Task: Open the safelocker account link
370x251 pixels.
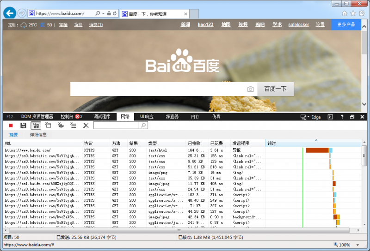Action: tap(298, 24)
